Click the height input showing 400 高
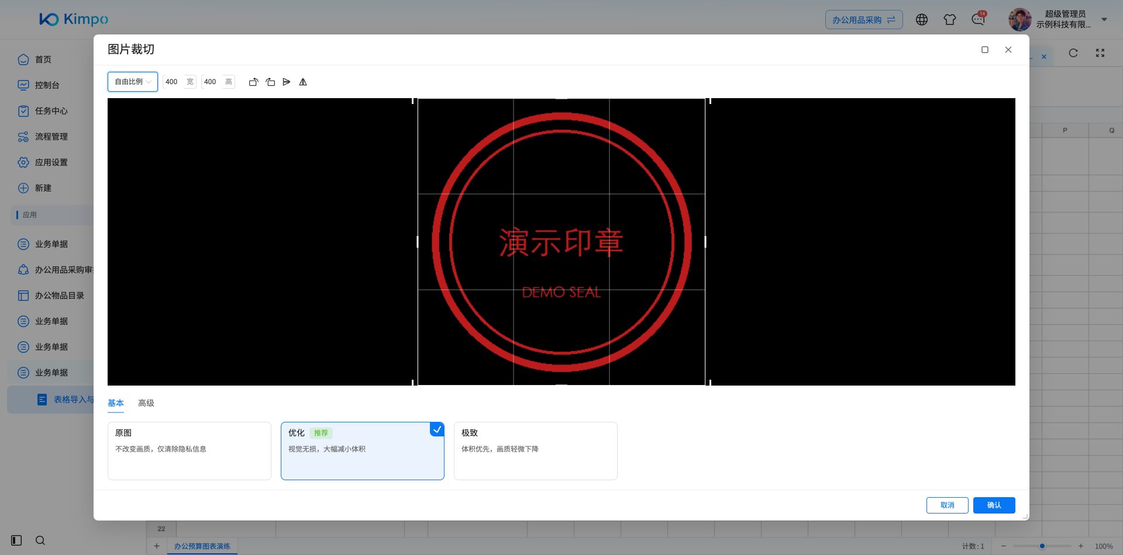 click(218, 82)
